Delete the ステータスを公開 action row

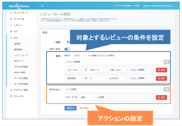[x=161, y=97]
